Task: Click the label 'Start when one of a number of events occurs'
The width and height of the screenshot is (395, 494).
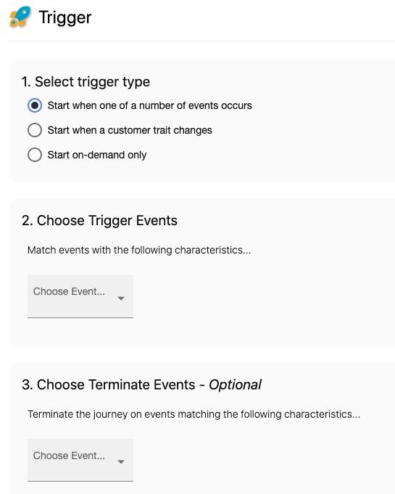Action: point(149,105)
